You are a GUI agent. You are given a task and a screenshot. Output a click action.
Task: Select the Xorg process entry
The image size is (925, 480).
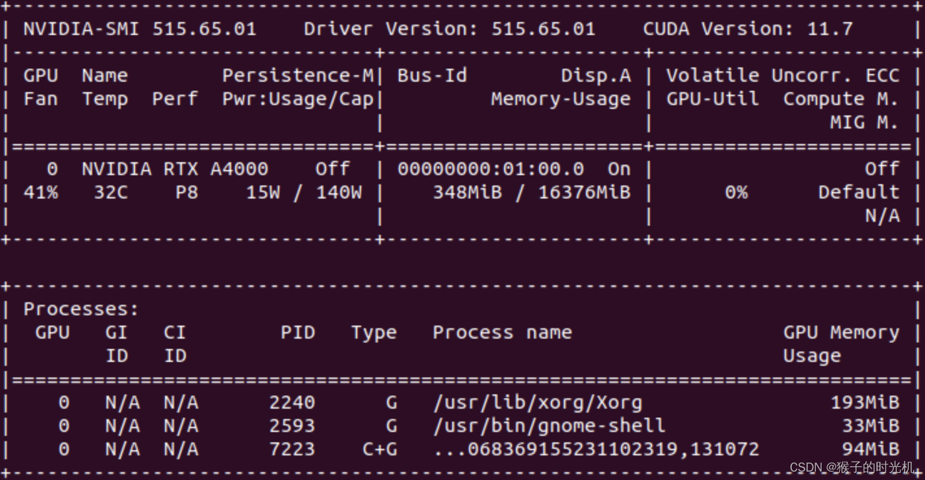click(537, 402)
